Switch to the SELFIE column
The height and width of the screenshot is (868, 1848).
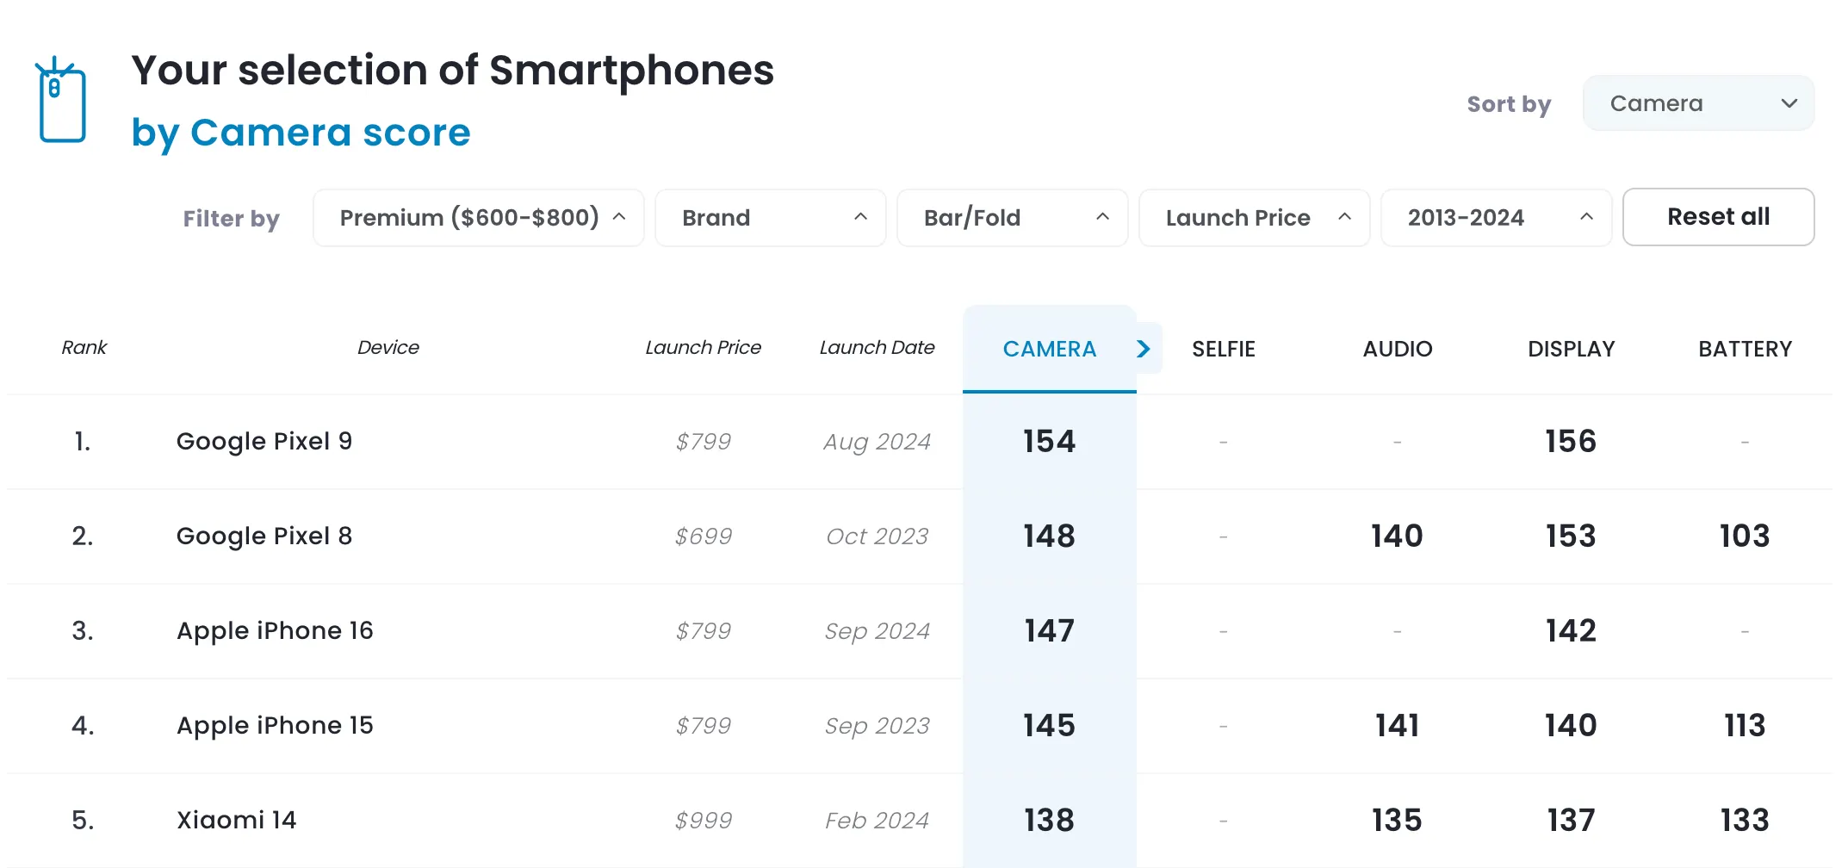coord(1224,349)
